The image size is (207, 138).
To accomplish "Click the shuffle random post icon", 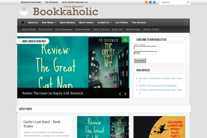I will click(x=186, y=22).
